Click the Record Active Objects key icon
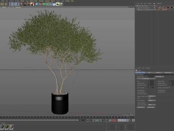The width and height of the screenshot is (174, 131). (110, 120)
